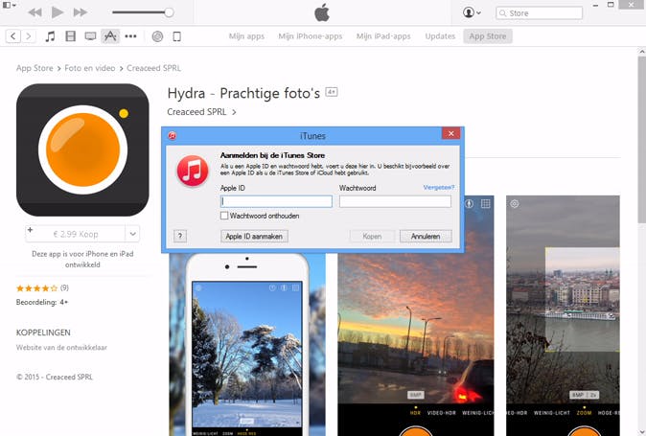Click the fast-forward playback button
Image resolution: width=646 pixels, height=436 pixels.
(x=80, y=12)
